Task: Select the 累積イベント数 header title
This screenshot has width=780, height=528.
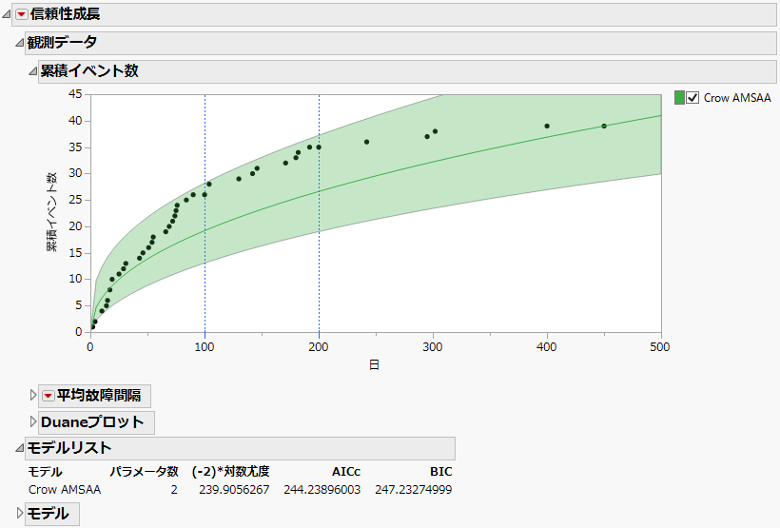Action: 89,71
